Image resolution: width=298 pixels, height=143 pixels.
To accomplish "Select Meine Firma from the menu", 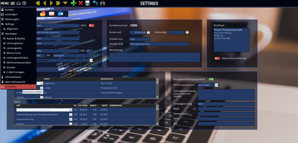I will click(14, 53).
